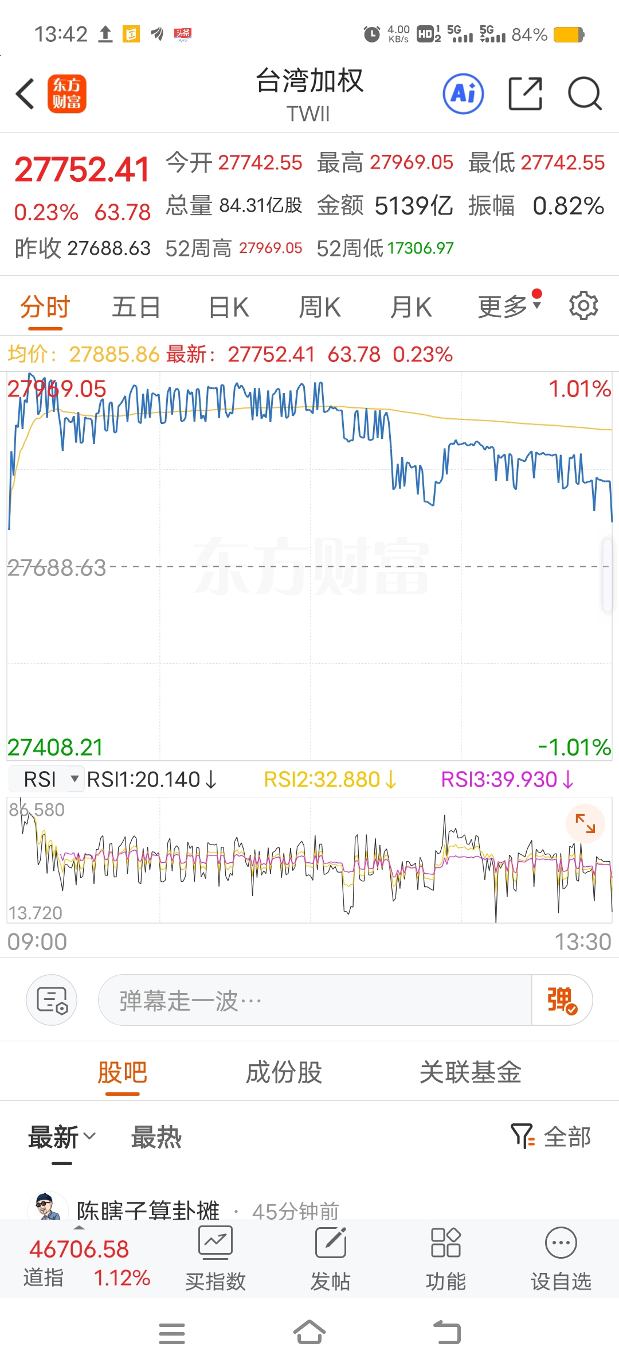Screen dimensions: 619x1370
Task: Expand RSI chart to fullscreen
Action: tap(585, 823)
